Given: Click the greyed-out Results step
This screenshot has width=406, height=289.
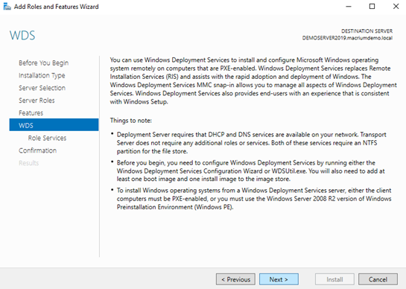Looking at the screenshot, I should (29, 163).
